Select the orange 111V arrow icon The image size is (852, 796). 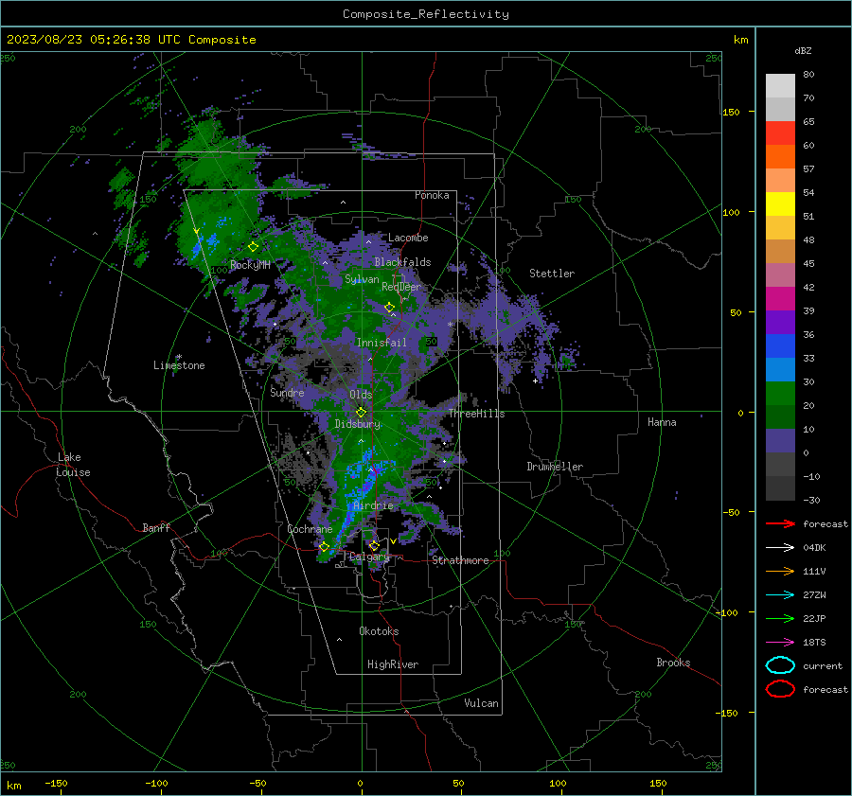[x=780, y=571]
